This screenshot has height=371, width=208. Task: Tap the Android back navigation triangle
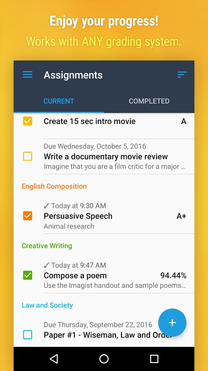[54, 359]
